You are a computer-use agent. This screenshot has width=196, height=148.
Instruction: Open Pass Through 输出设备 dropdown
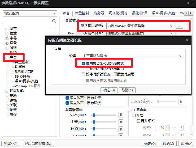pyautogui.click(x=140, y=33)
